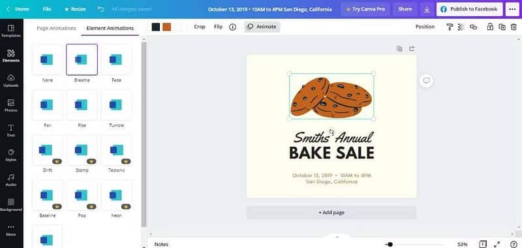Viewport: 522px width, 248px height.
Task: Open the Uploads sidebar panel
Action: [x=11, y=80]
